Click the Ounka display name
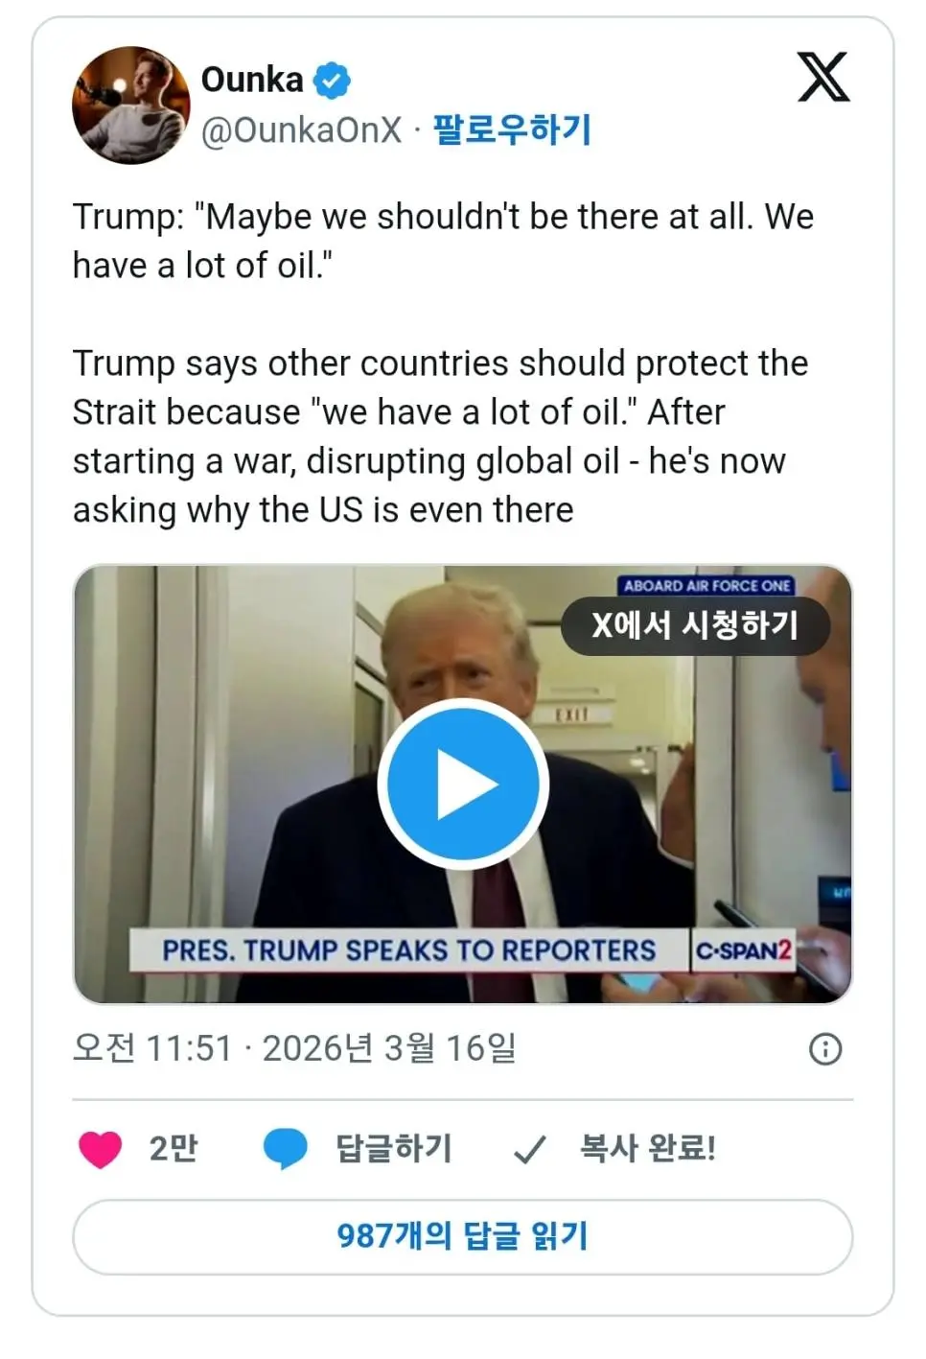The height and width of the screenshot is (1359, 926). click(x=252, y=80)
